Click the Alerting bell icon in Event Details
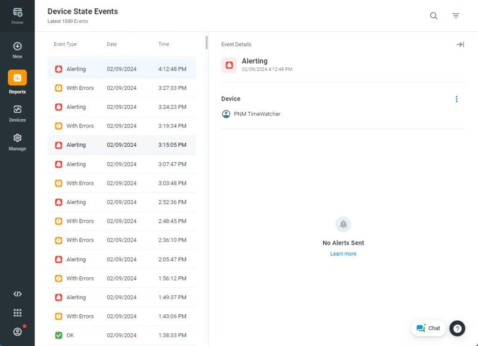The width and height of the screenshot is (478, 346). pyautogui.click(x=229, y=65)
